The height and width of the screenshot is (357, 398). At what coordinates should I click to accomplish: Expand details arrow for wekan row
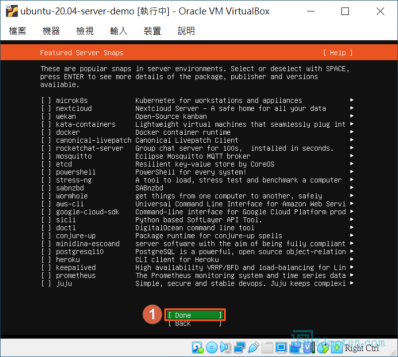click(352, 116)
